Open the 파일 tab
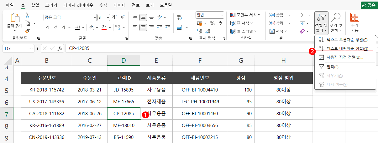This screenshot has width=378, height=143. tap(10, 5)
